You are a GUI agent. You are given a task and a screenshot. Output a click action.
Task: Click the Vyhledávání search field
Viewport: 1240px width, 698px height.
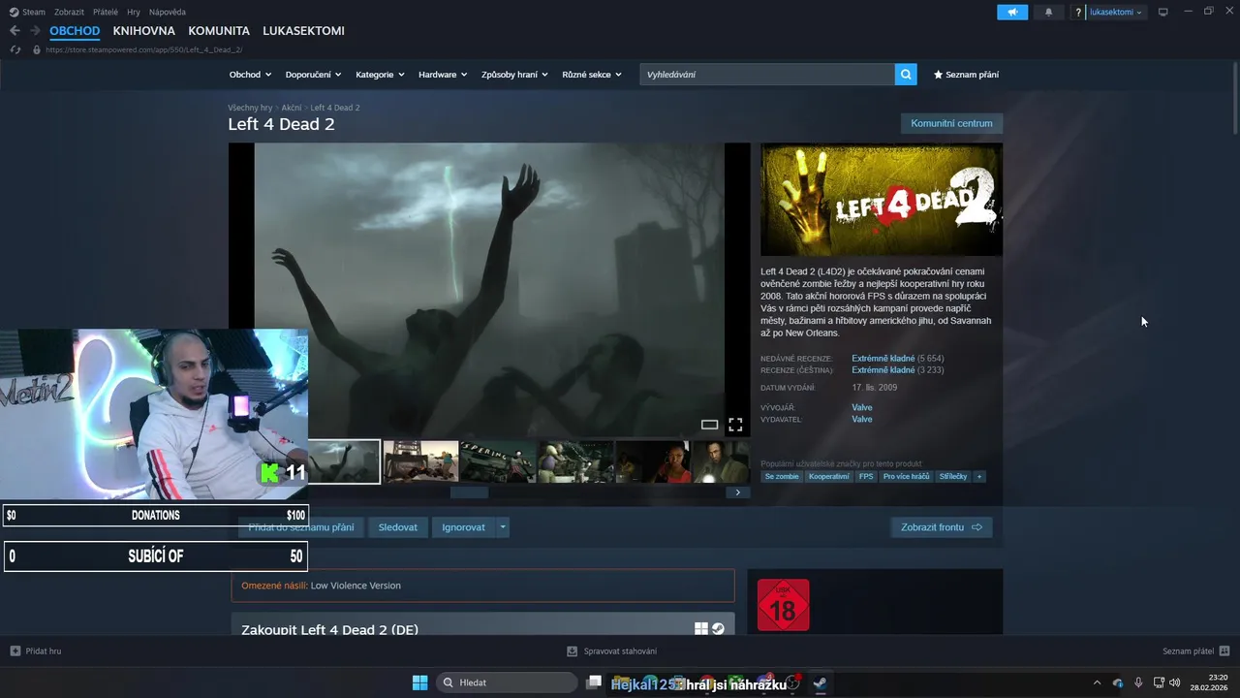point(767,75)
